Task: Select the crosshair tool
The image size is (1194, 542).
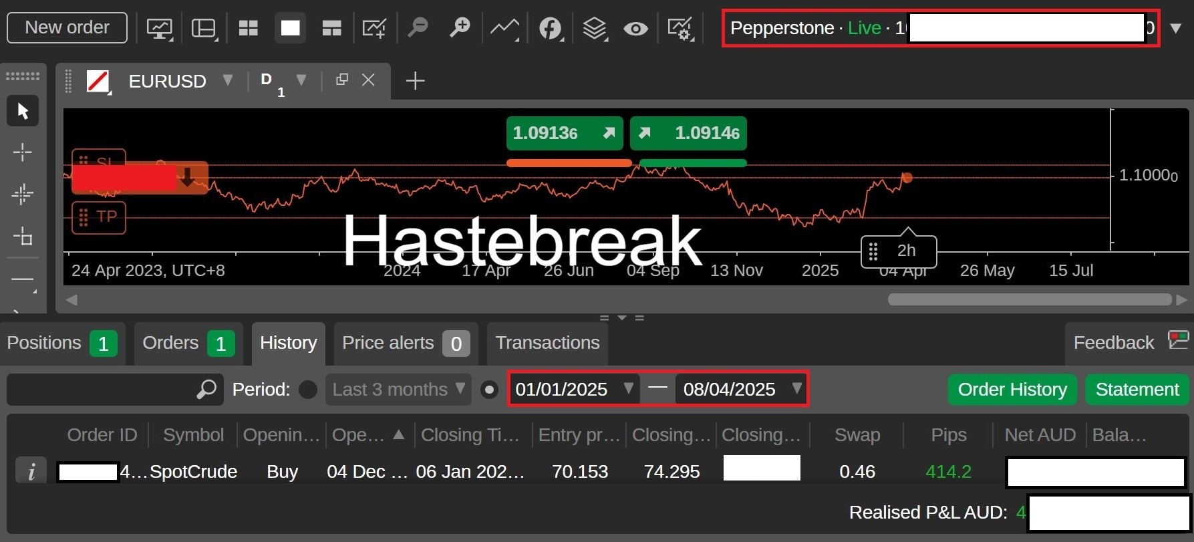Action: click(x=23, y=152)
